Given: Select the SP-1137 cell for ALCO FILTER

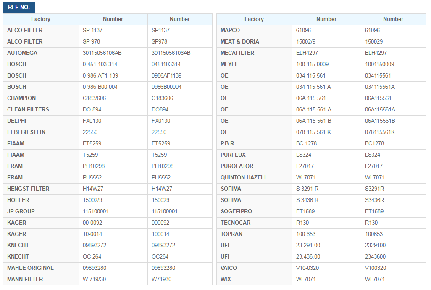Looking at the screenshot, I should 113,31.
